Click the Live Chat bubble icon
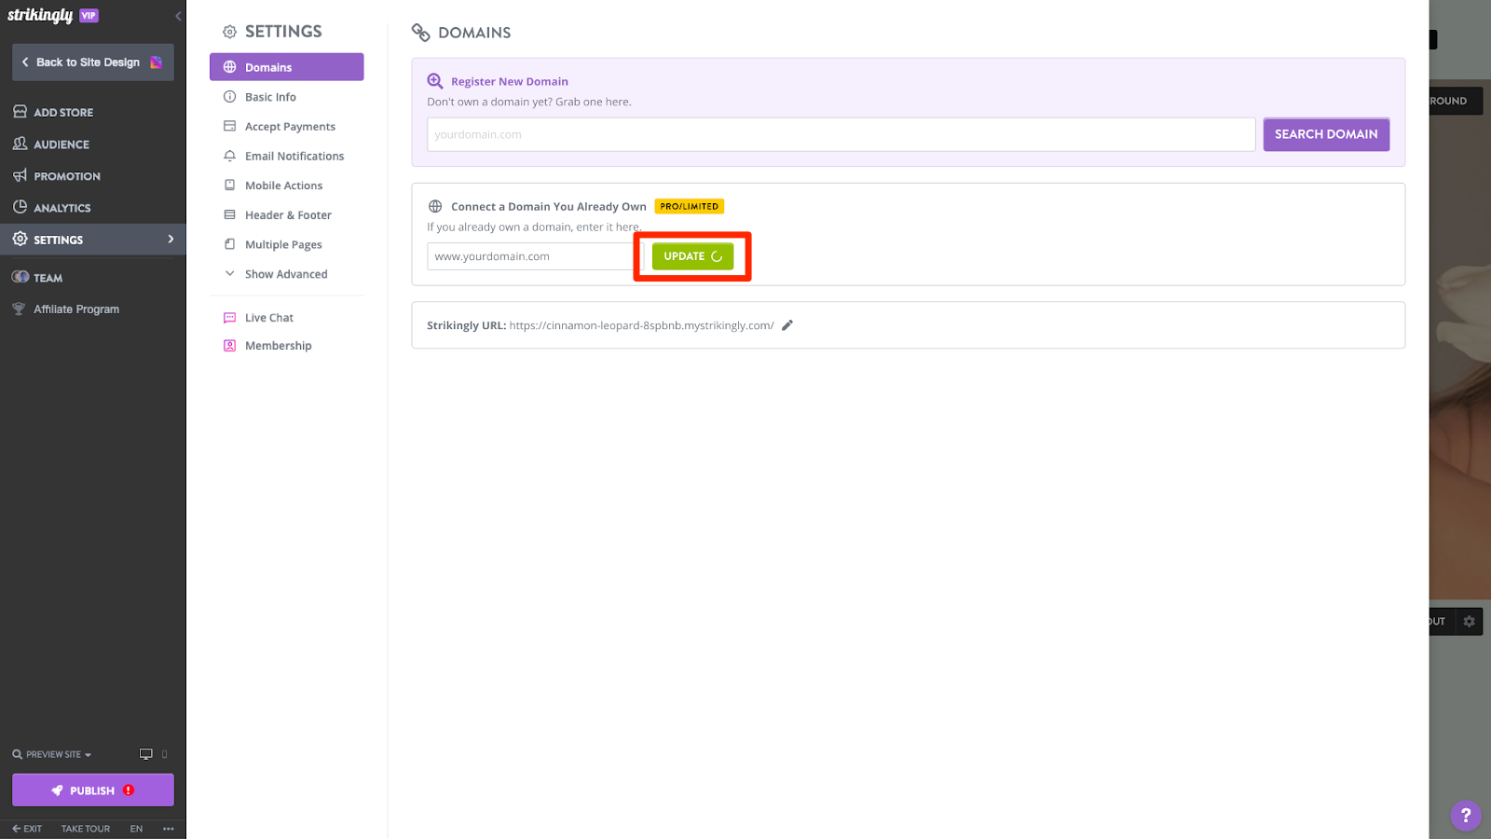This screenshot has height=839, width=1491. click(x=229, y=318)
